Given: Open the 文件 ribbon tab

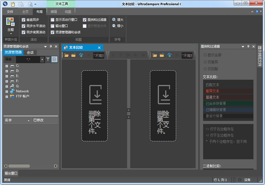Looking at the screenshot, I should tap(10, 12).
